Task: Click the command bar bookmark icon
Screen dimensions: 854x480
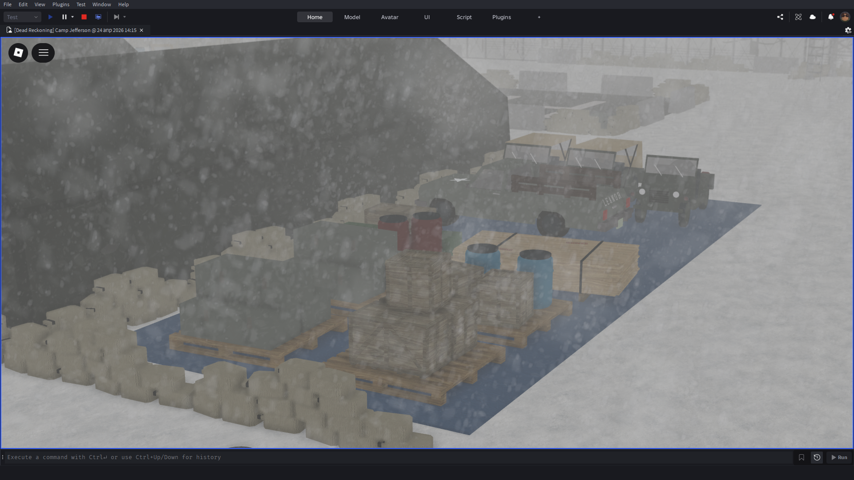Action: (x=802, y=457)
